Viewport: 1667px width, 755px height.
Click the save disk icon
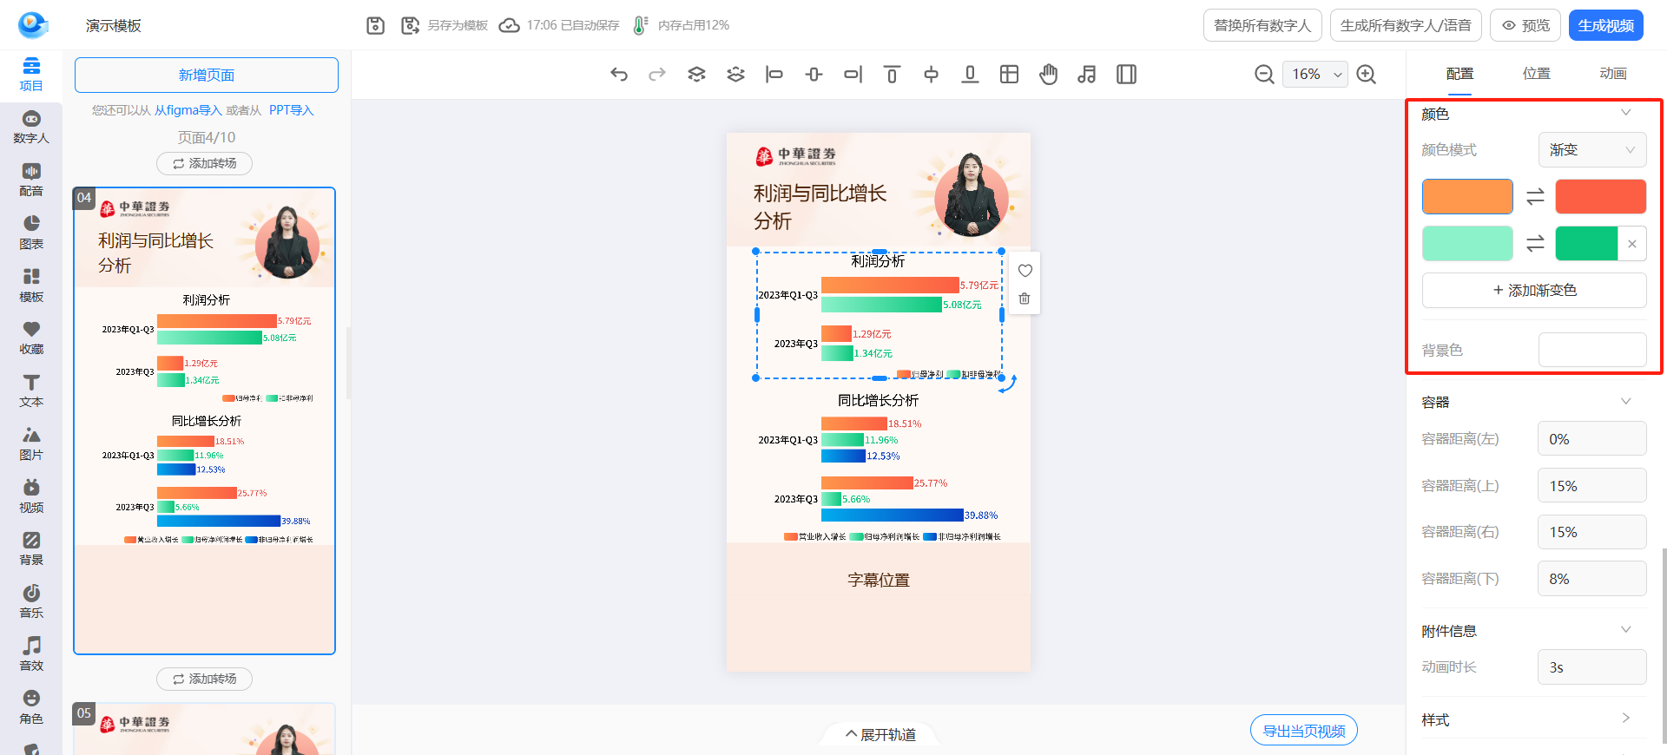coord(375,26)
